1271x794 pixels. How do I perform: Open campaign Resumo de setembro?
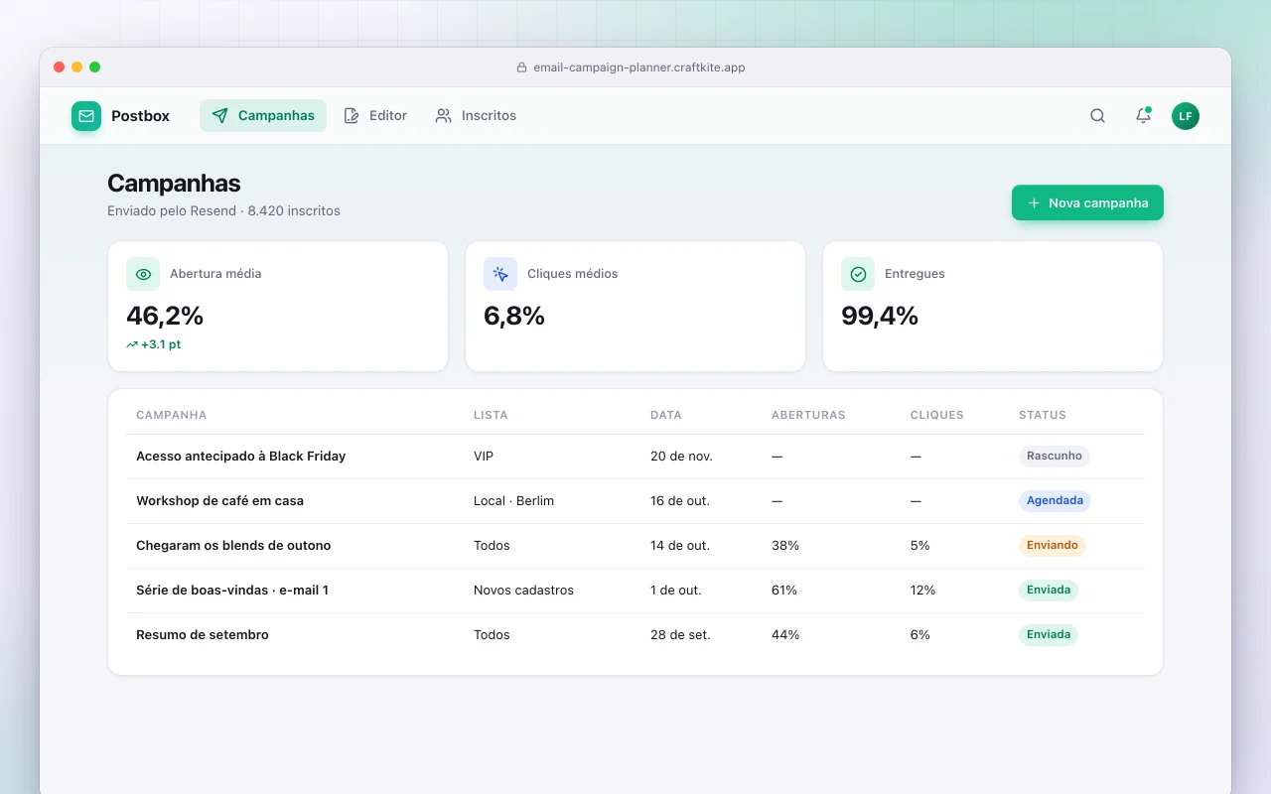click(203, 635)
